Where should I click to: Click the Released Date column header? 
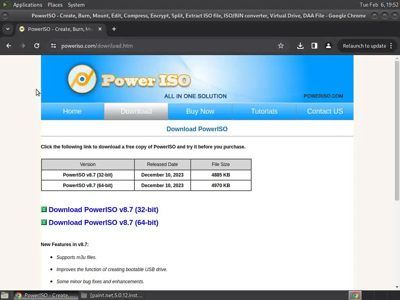[162, 164]
